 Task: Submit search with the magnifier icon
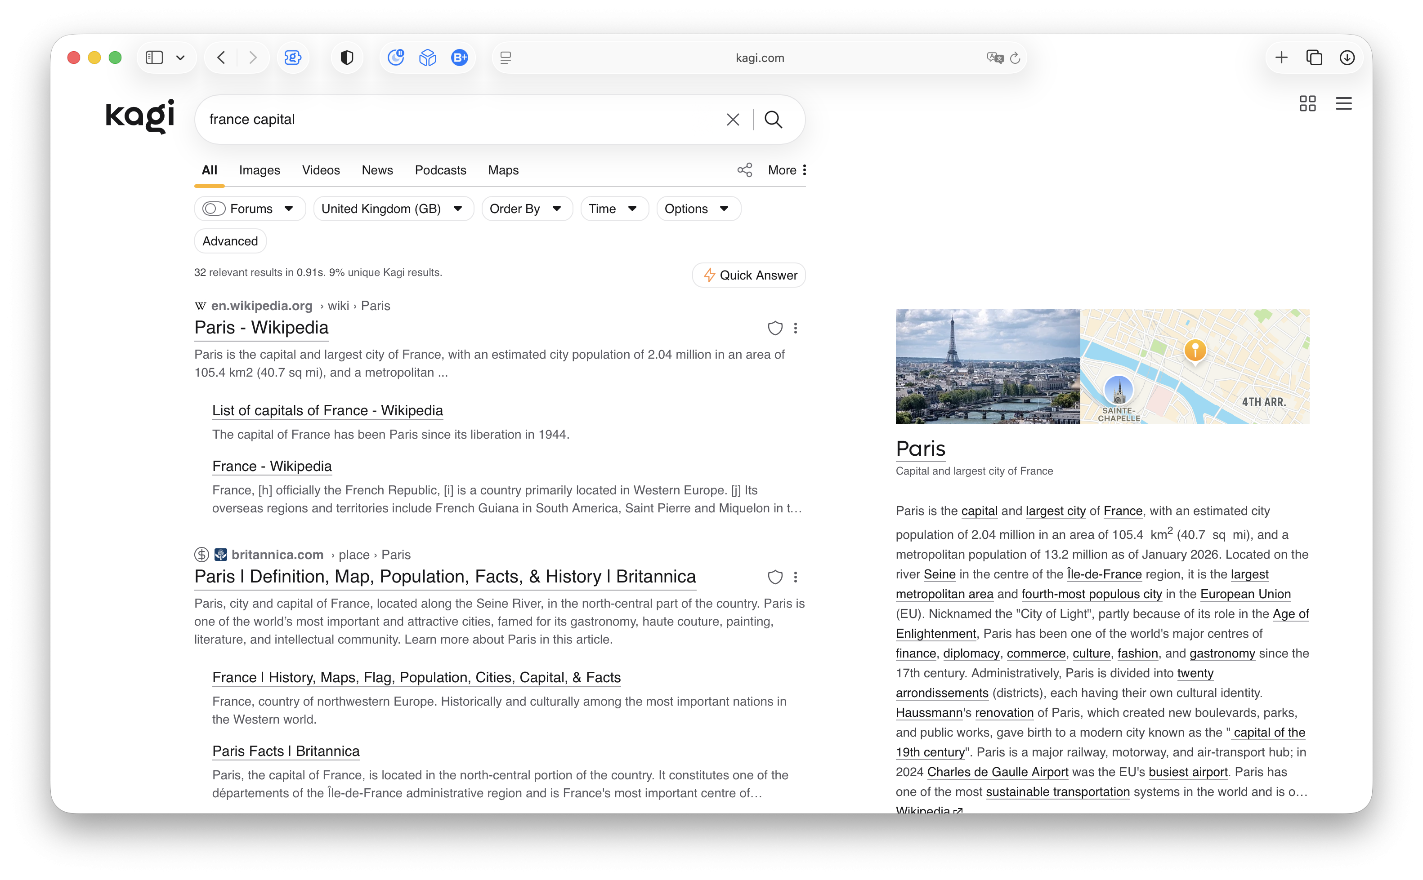coord(773,119)
